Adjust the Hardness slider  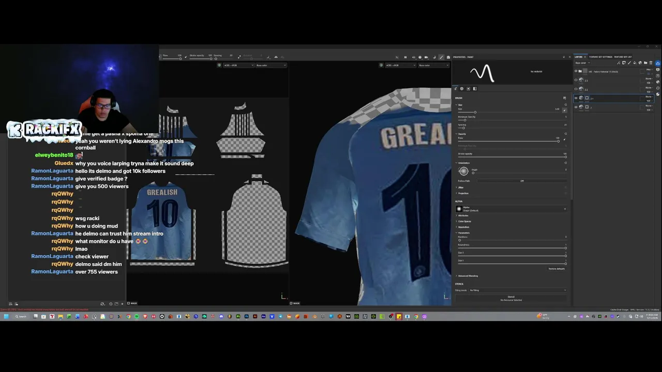(x=512, y=240)
